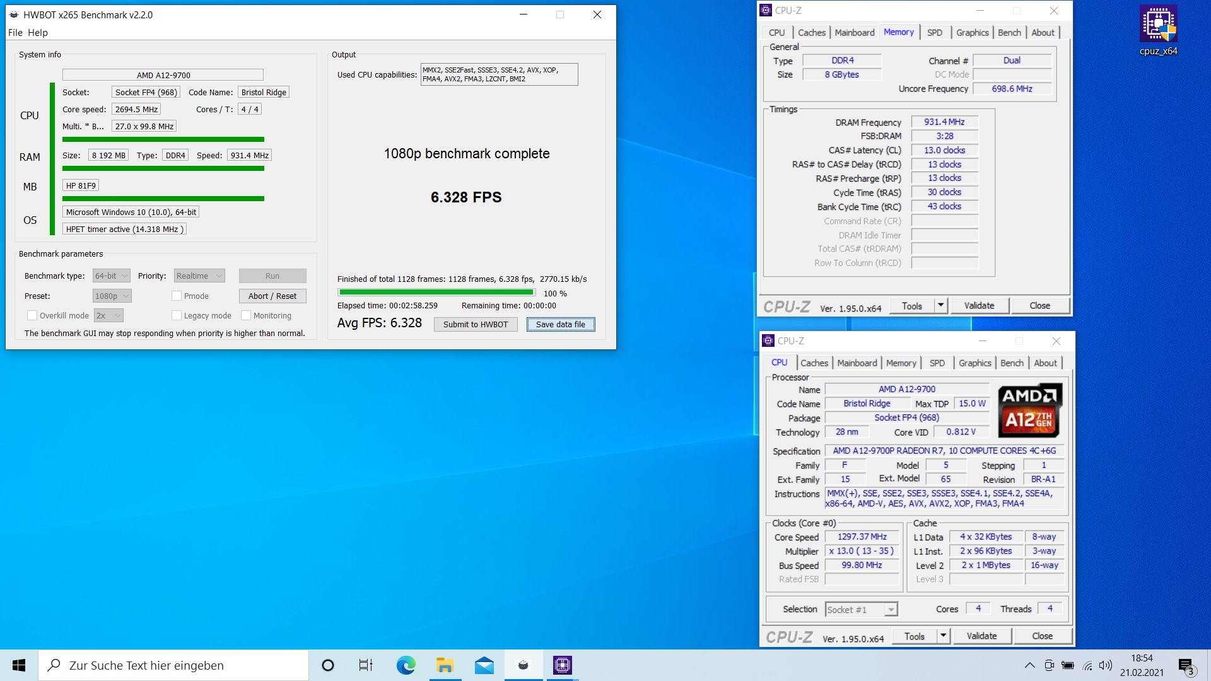Click the green bar below RAM info
This screenshot has height=681, width=1211.
click(163, 168)
